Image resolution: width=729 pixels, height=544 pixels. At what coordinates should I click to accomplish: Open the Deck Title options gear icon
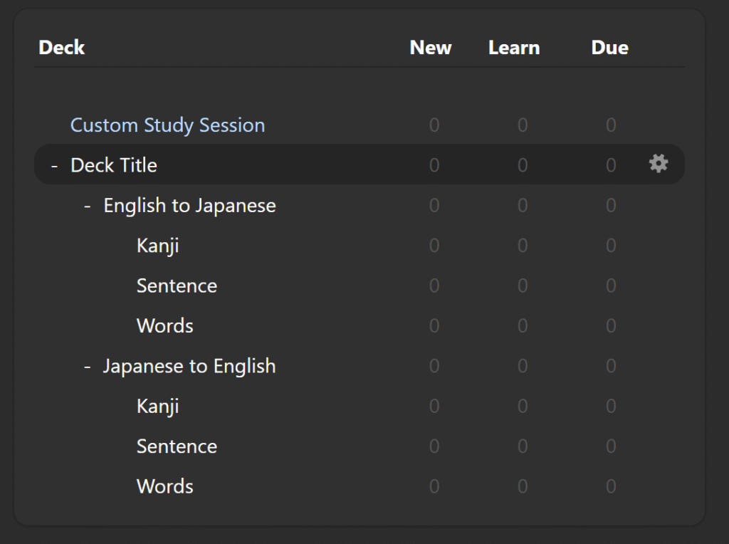659,164
